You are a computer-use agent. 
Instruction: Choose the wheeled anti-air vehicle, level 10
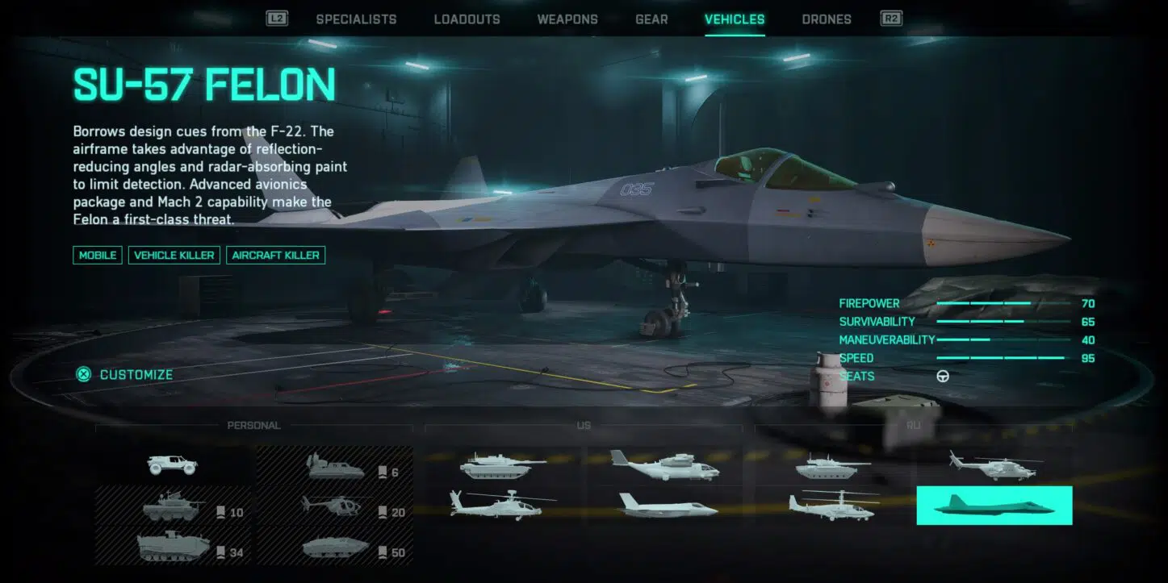(173, 506)
